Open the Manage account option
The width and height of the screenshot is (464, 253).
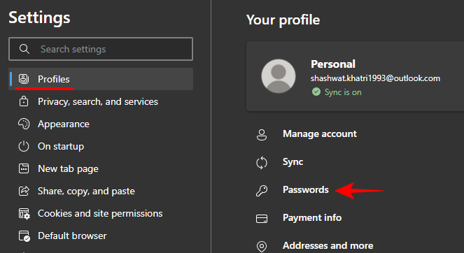(x=320, y=134)
